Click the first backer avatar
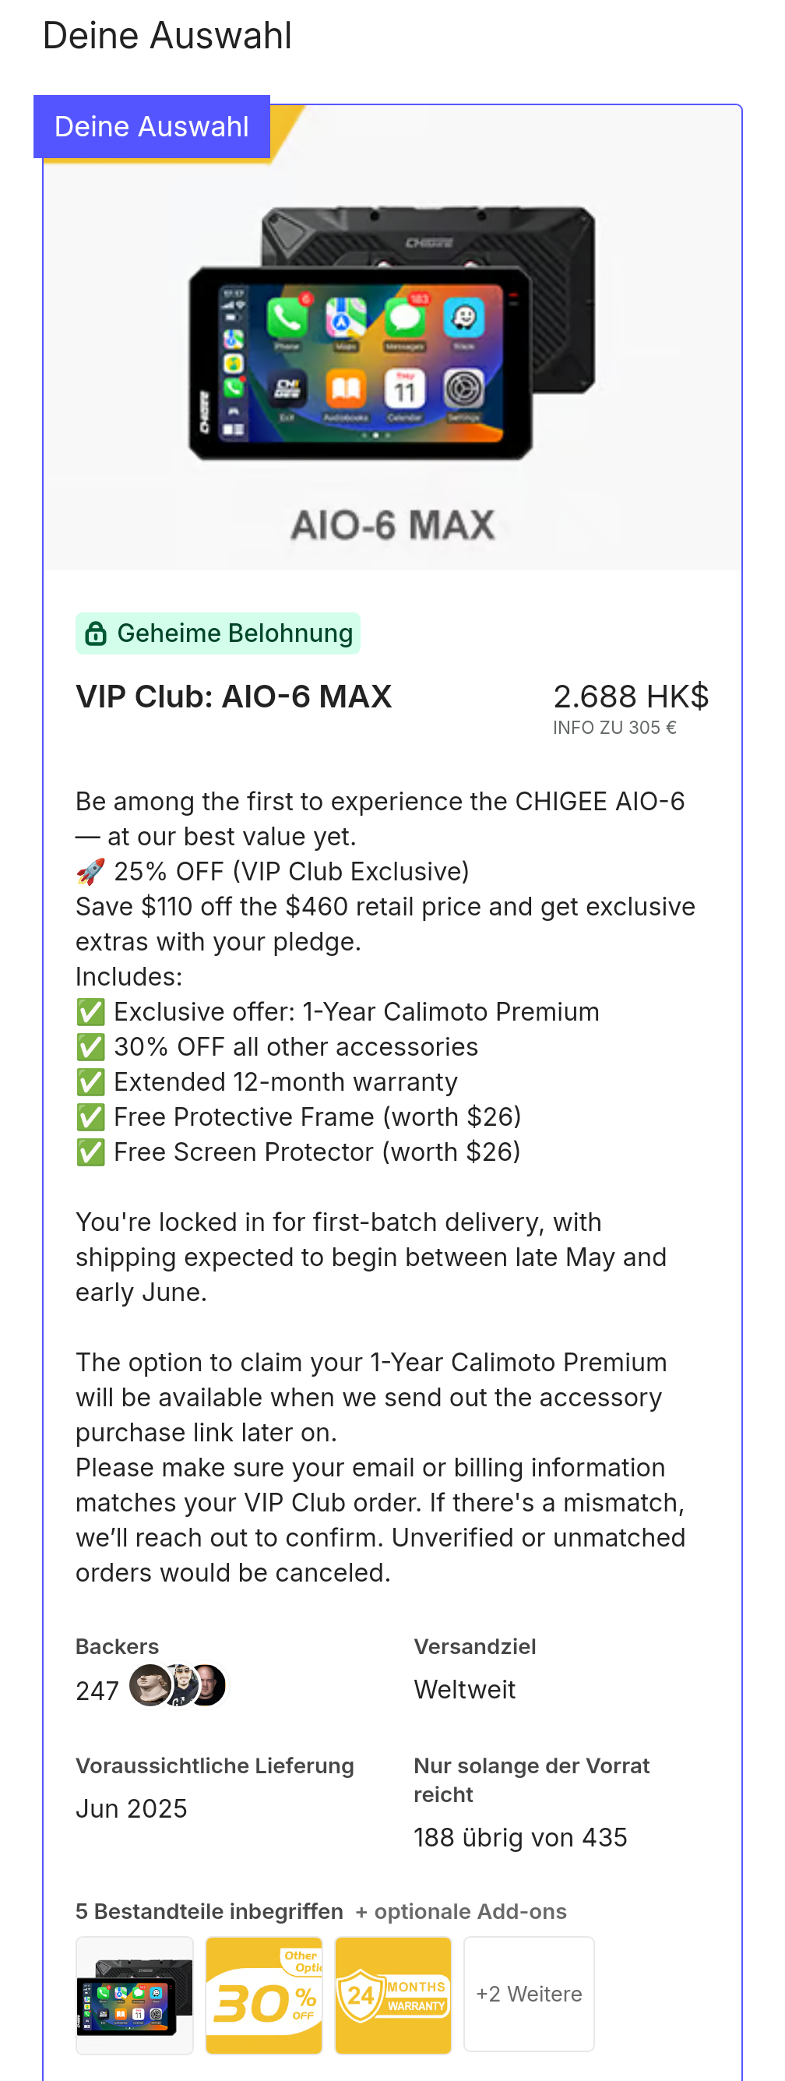The width and height of the screenshot is (785, 2081). pos(150,1685)
